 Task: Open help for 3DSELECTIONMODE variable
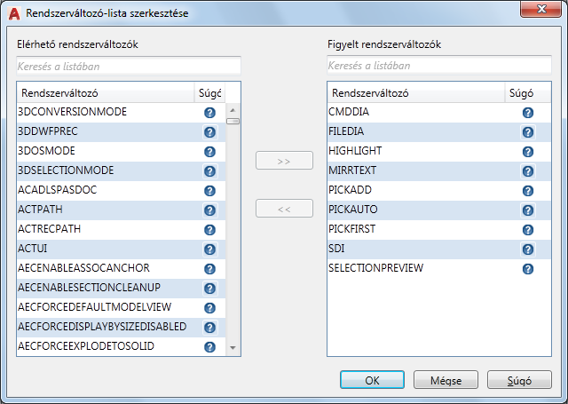tap(210, 171)
